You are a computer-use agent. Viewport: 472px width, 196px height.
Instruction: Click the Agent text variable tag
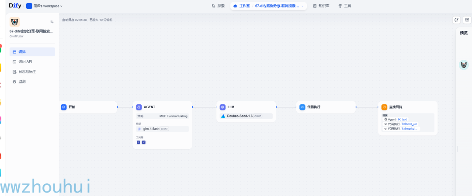[396, 119]
